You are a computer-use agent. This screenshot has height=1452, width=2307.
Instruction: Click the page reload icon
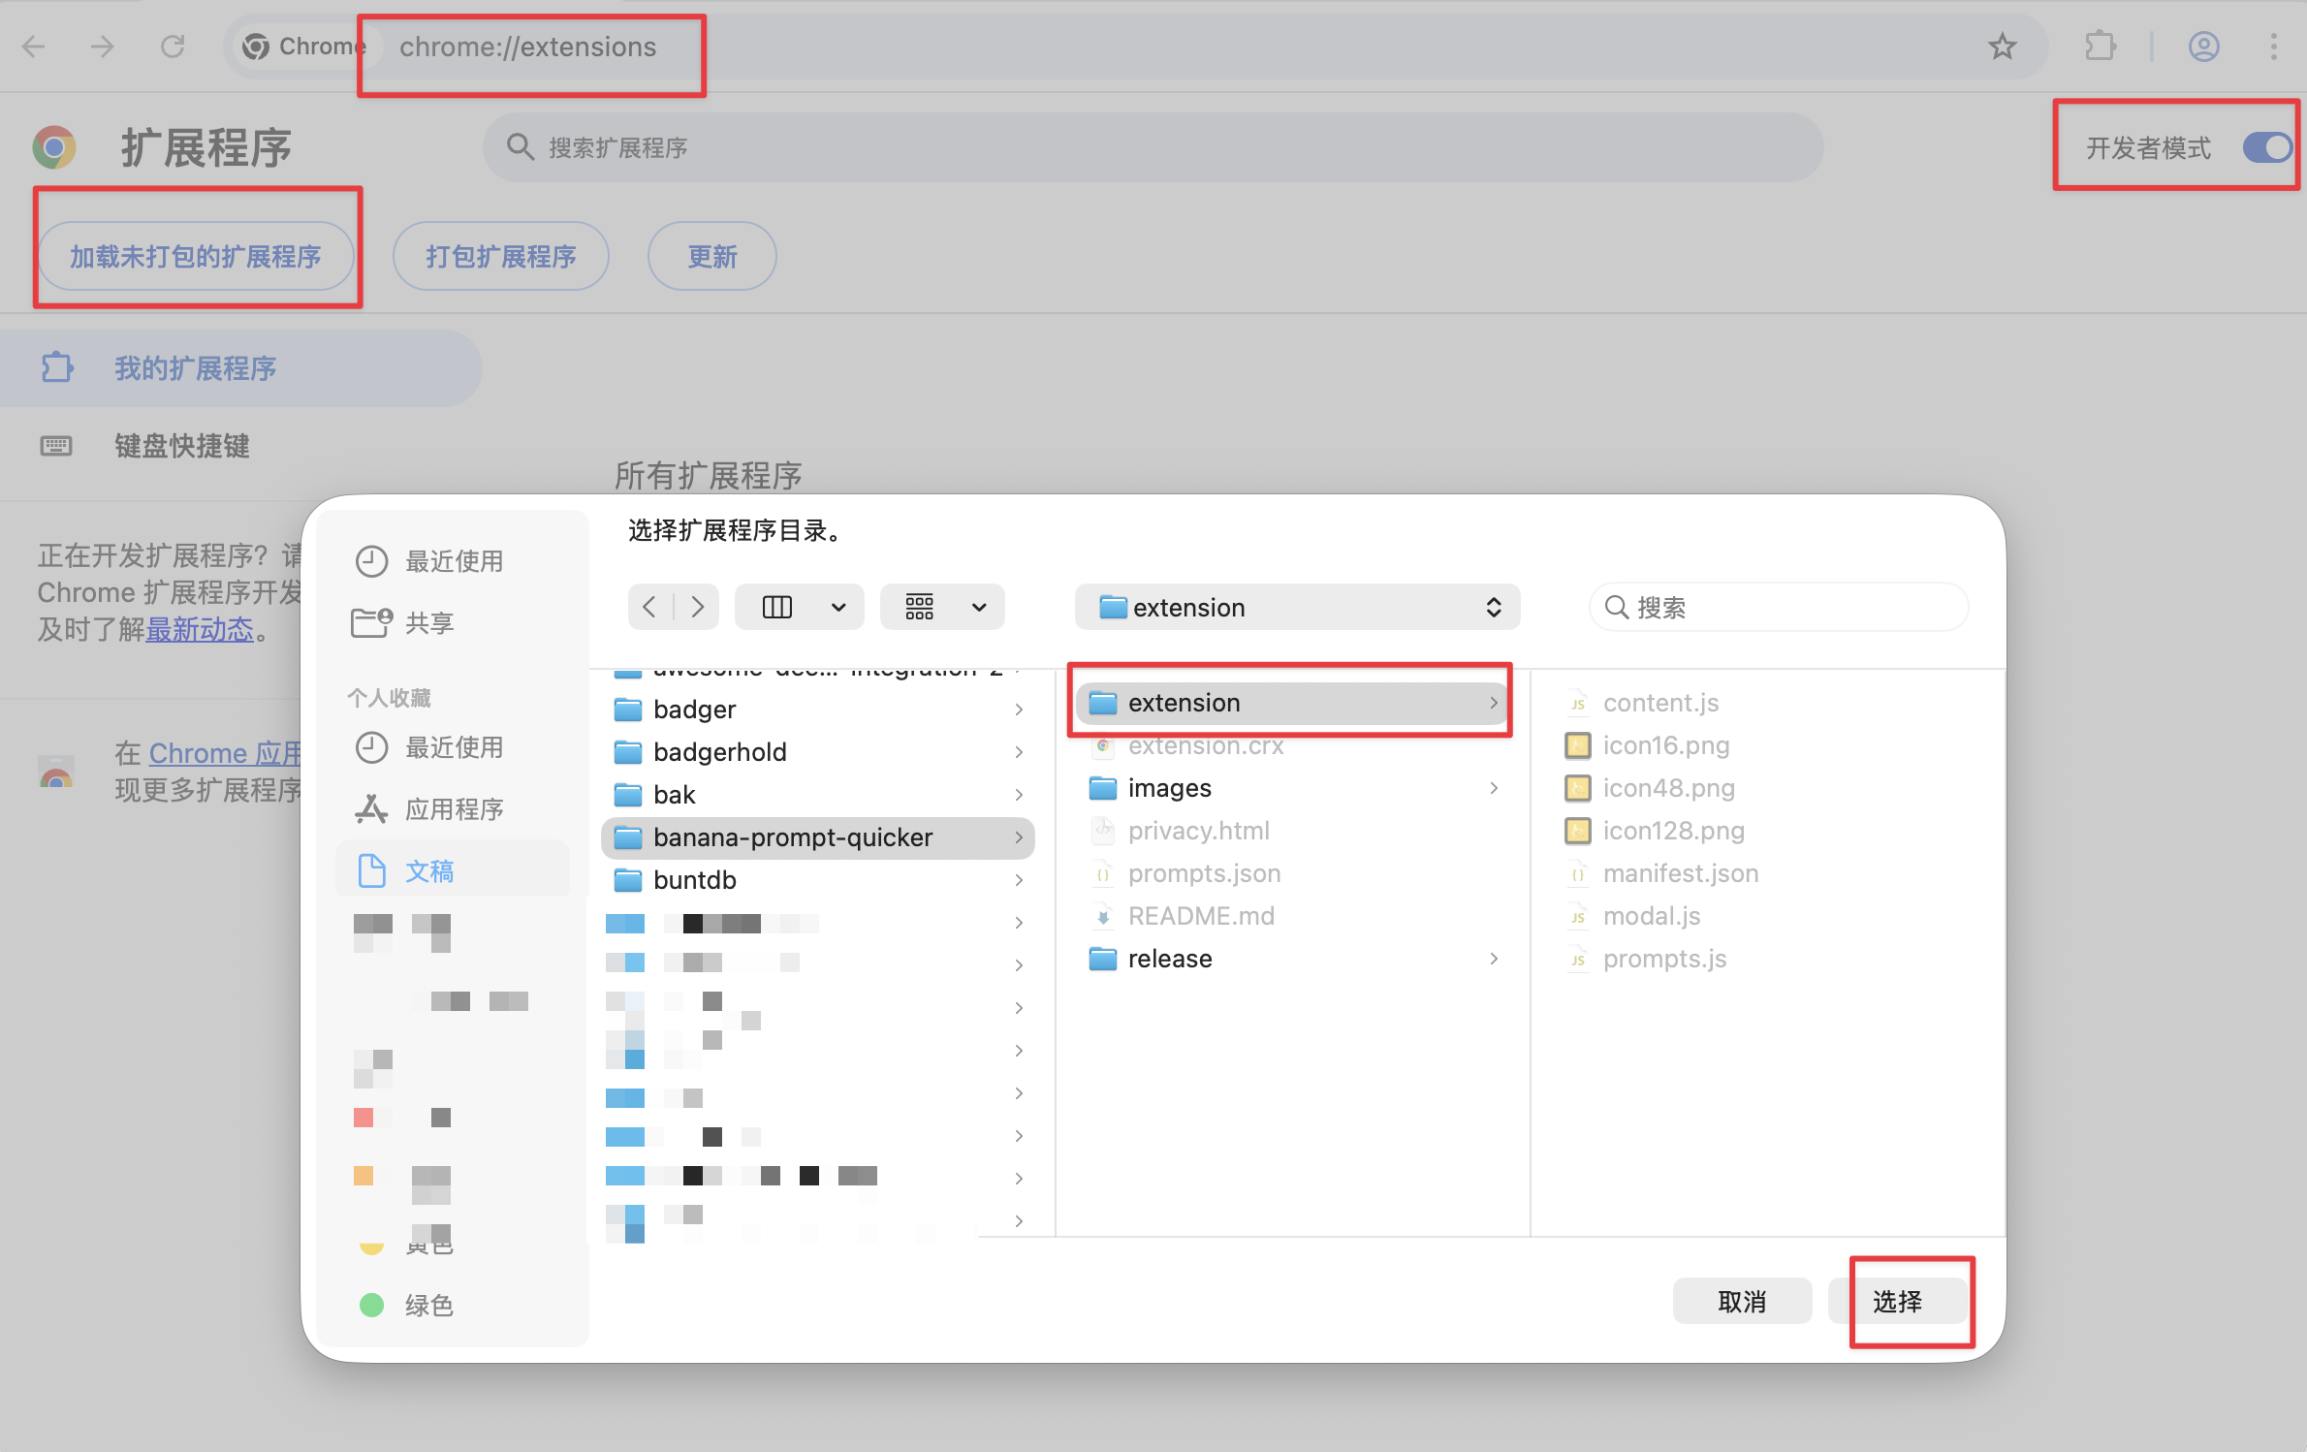click(173, 47)
